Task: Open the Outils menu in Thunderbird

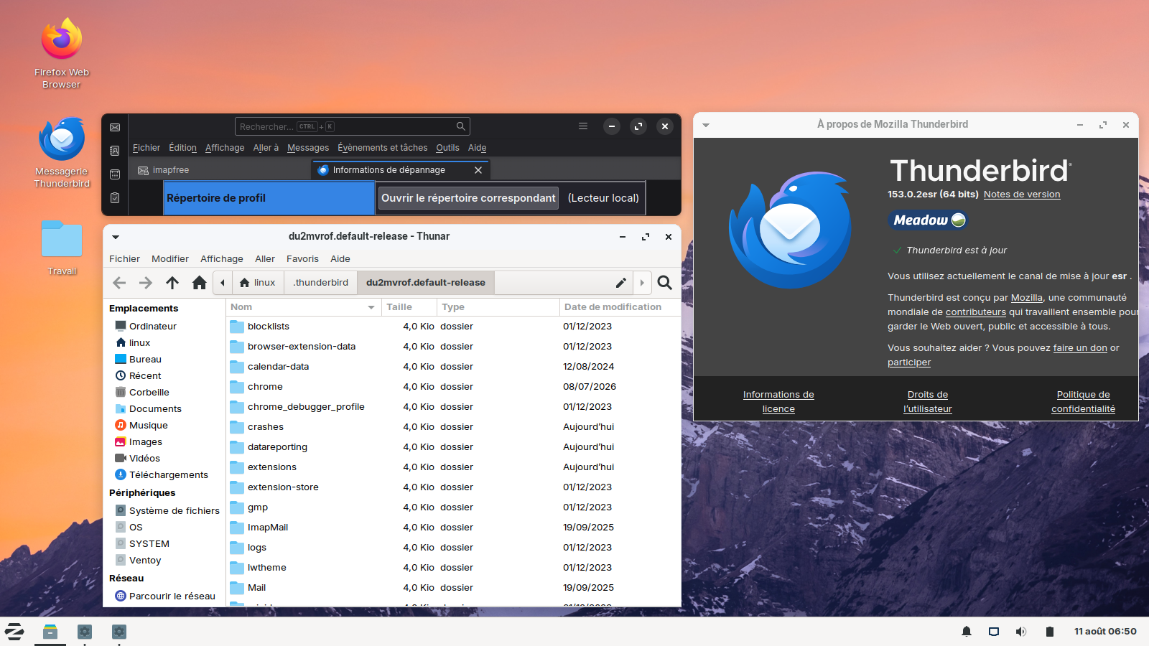Action: click(x=447, y=148)
